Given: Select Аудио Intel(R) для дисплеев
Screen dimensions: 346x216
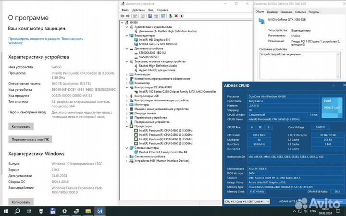Looking at the screenshot, I should 157,70.
